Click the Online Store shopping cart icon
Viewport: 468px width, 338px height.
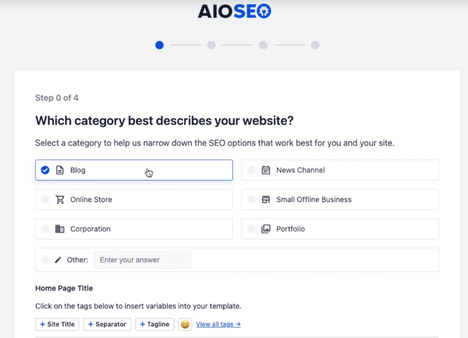click(x=59, y=199)
